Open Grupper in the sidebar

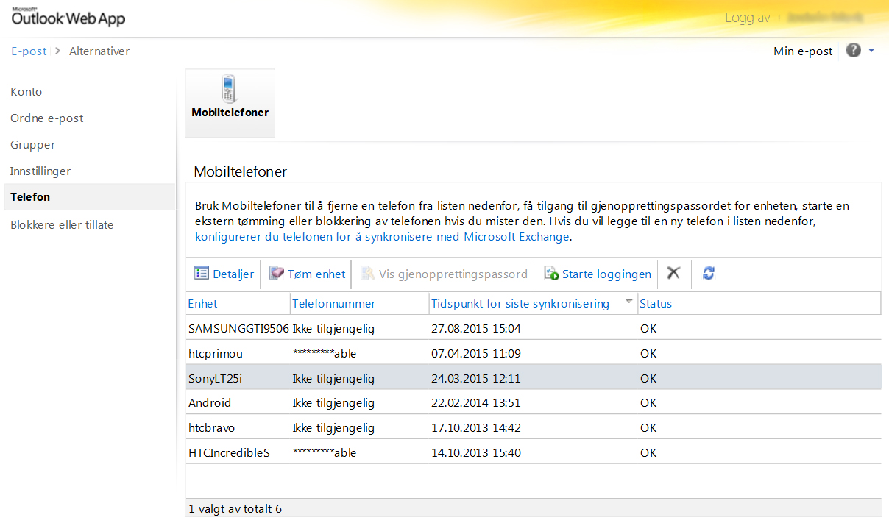pos(33,145)
